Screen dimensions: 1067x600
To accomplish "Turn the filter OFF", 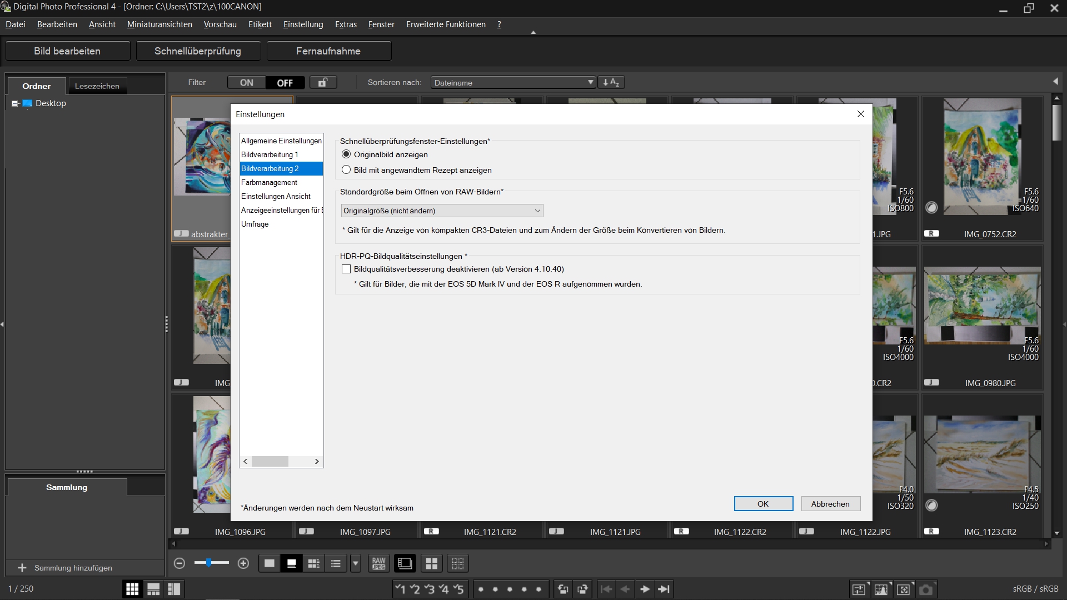I will [285, 82].
